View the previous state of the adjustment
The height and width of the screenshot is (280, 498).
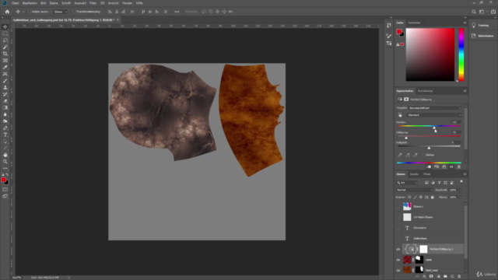(437, 166)
